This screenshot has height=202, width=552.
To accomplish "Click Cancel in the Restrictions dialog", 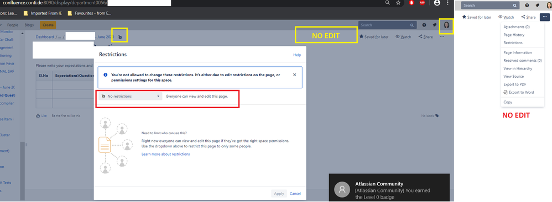I will coord(295,194).
